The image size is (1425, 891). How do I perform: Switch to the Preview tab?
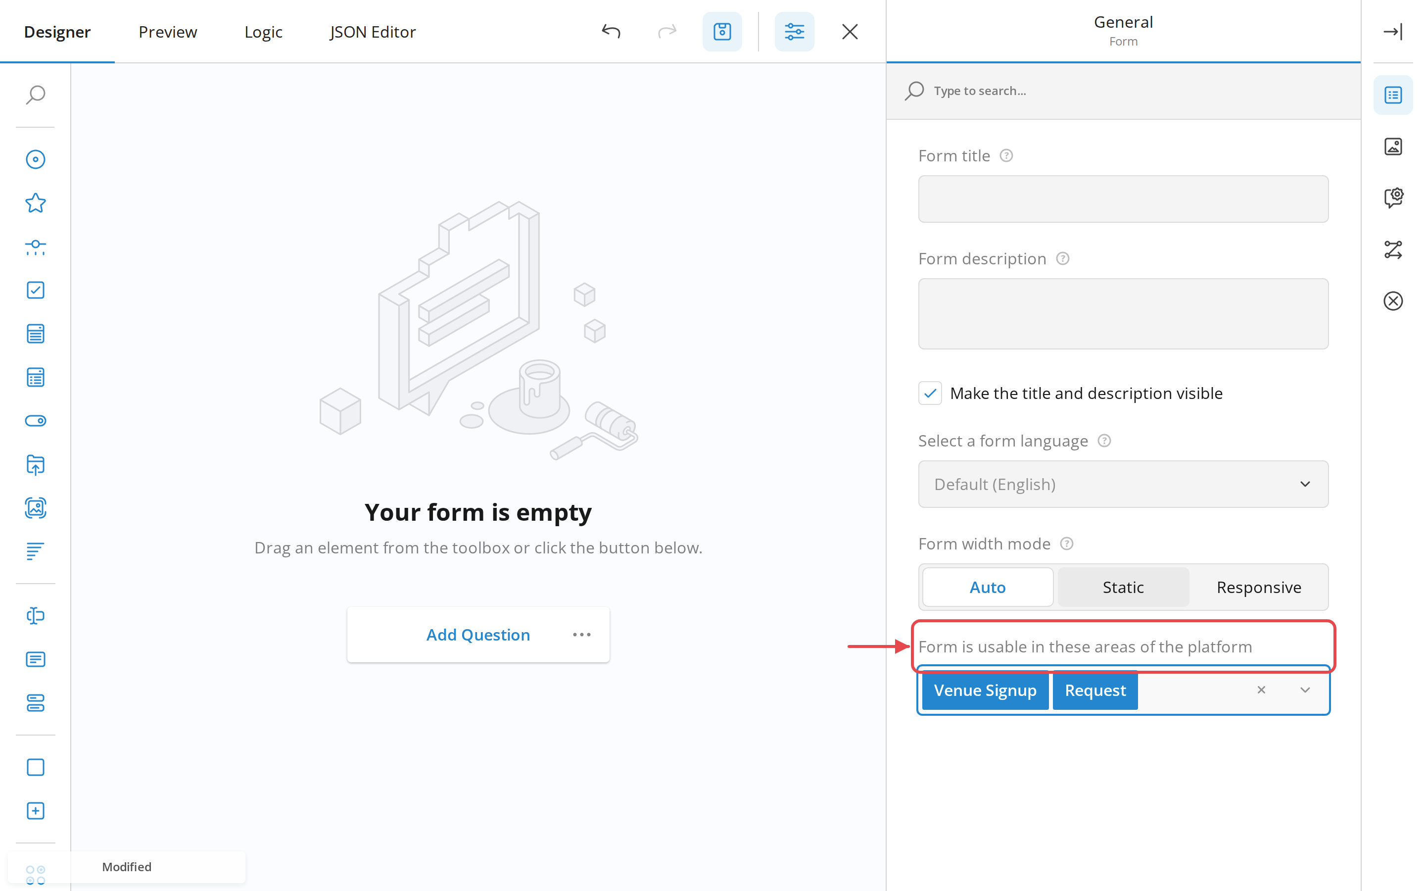pos(168,32)
